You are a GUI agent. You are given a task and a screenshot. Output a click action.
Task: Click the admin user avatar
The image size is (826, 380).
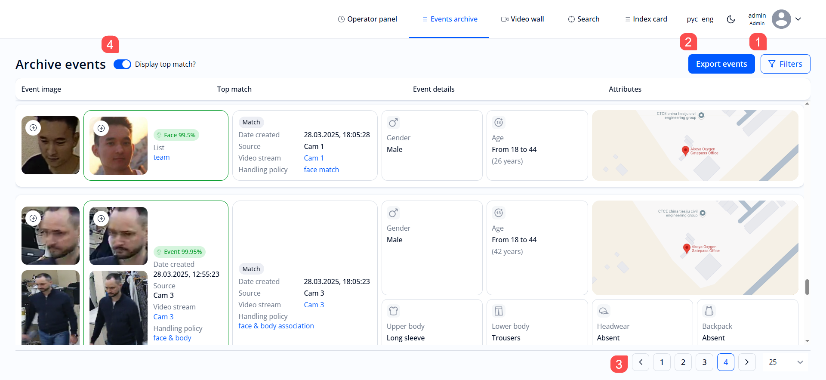click(x=781, y=19)
